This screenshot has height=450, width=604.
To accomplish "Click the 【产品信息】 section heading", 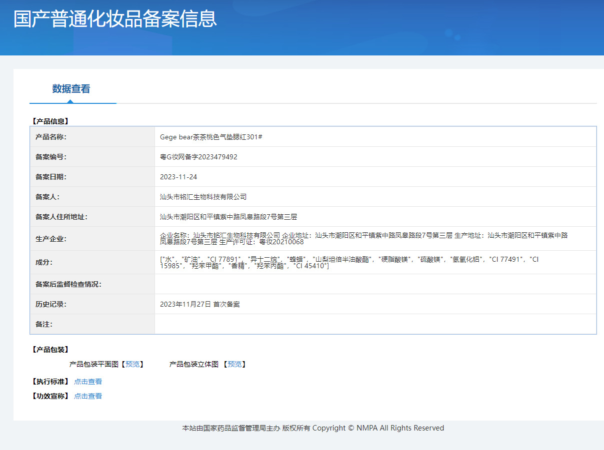I will (49, 121).
